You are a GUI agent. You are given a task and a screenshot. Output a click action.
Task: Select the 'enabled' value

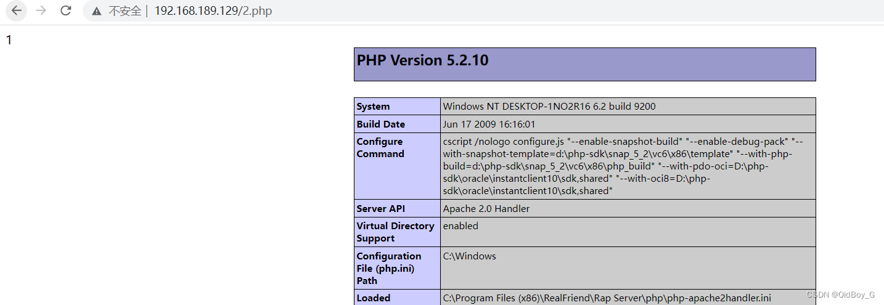coord(460,226)
